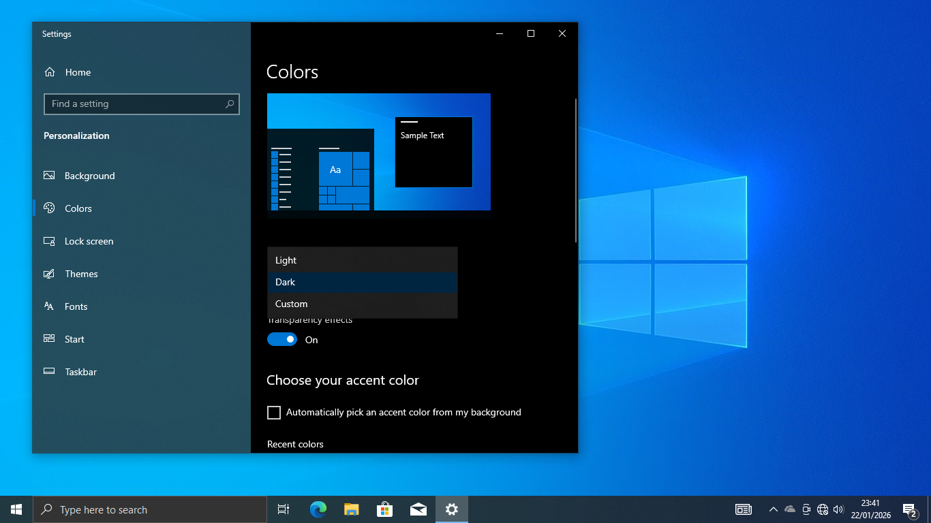Turn off the Transparency effects toggle
This screenshot has height=523, width=931.
point(282,340)
